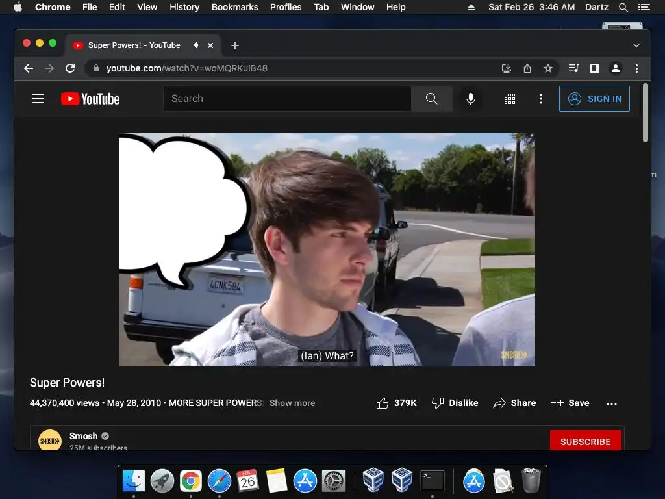Go back to the previous page
This screenshot has height=499, width=665.
pos(29,68)
